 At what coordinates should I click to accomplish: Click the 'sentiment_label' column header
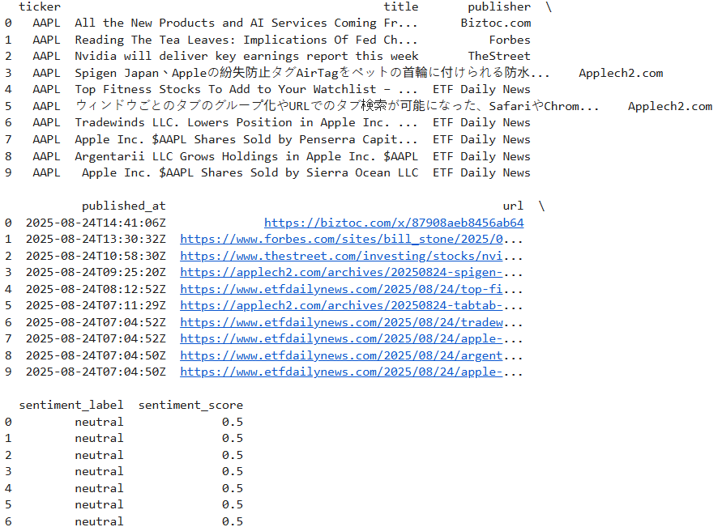[x=71, y=405]
